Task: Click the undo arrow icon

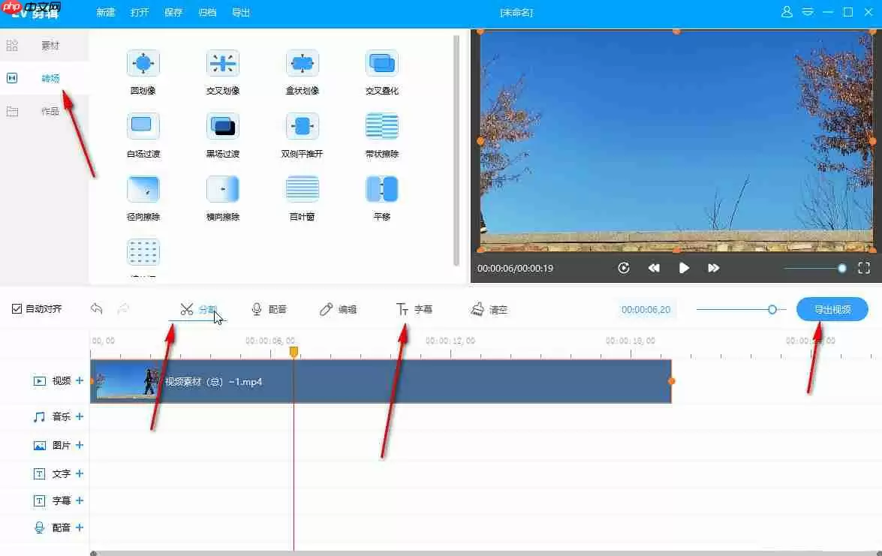Action: click(96, 308)
